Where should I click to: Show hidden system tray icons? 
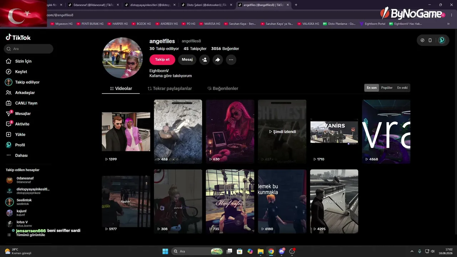[x=412, y=251]
